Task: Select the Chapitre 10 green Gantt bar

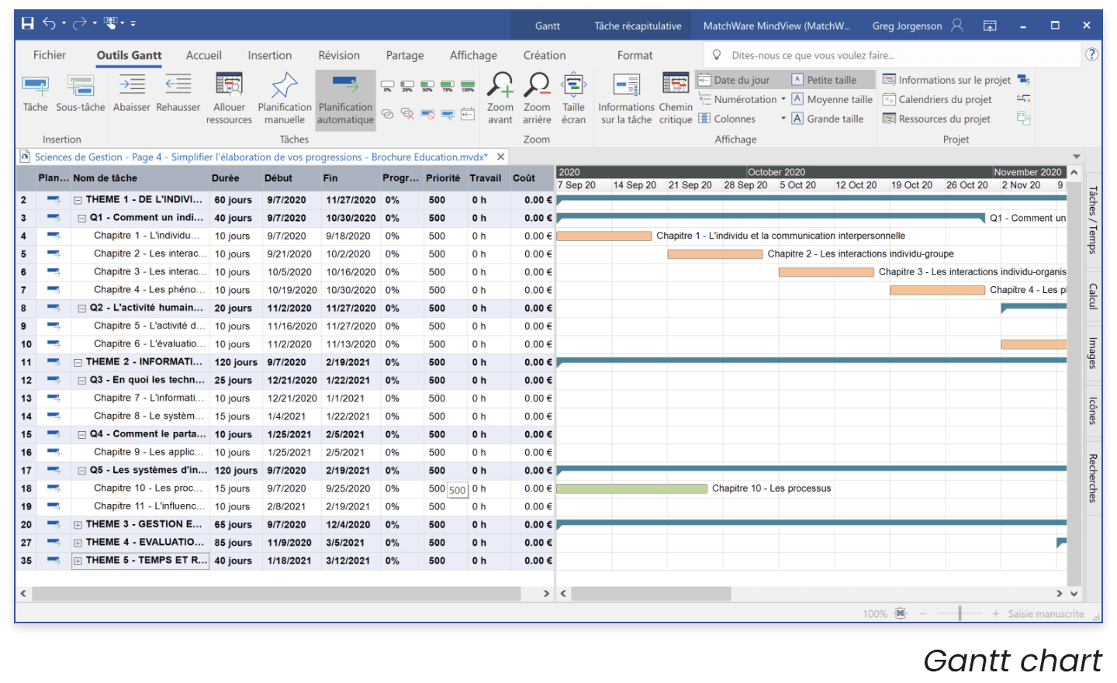Action: pos(631,488)
